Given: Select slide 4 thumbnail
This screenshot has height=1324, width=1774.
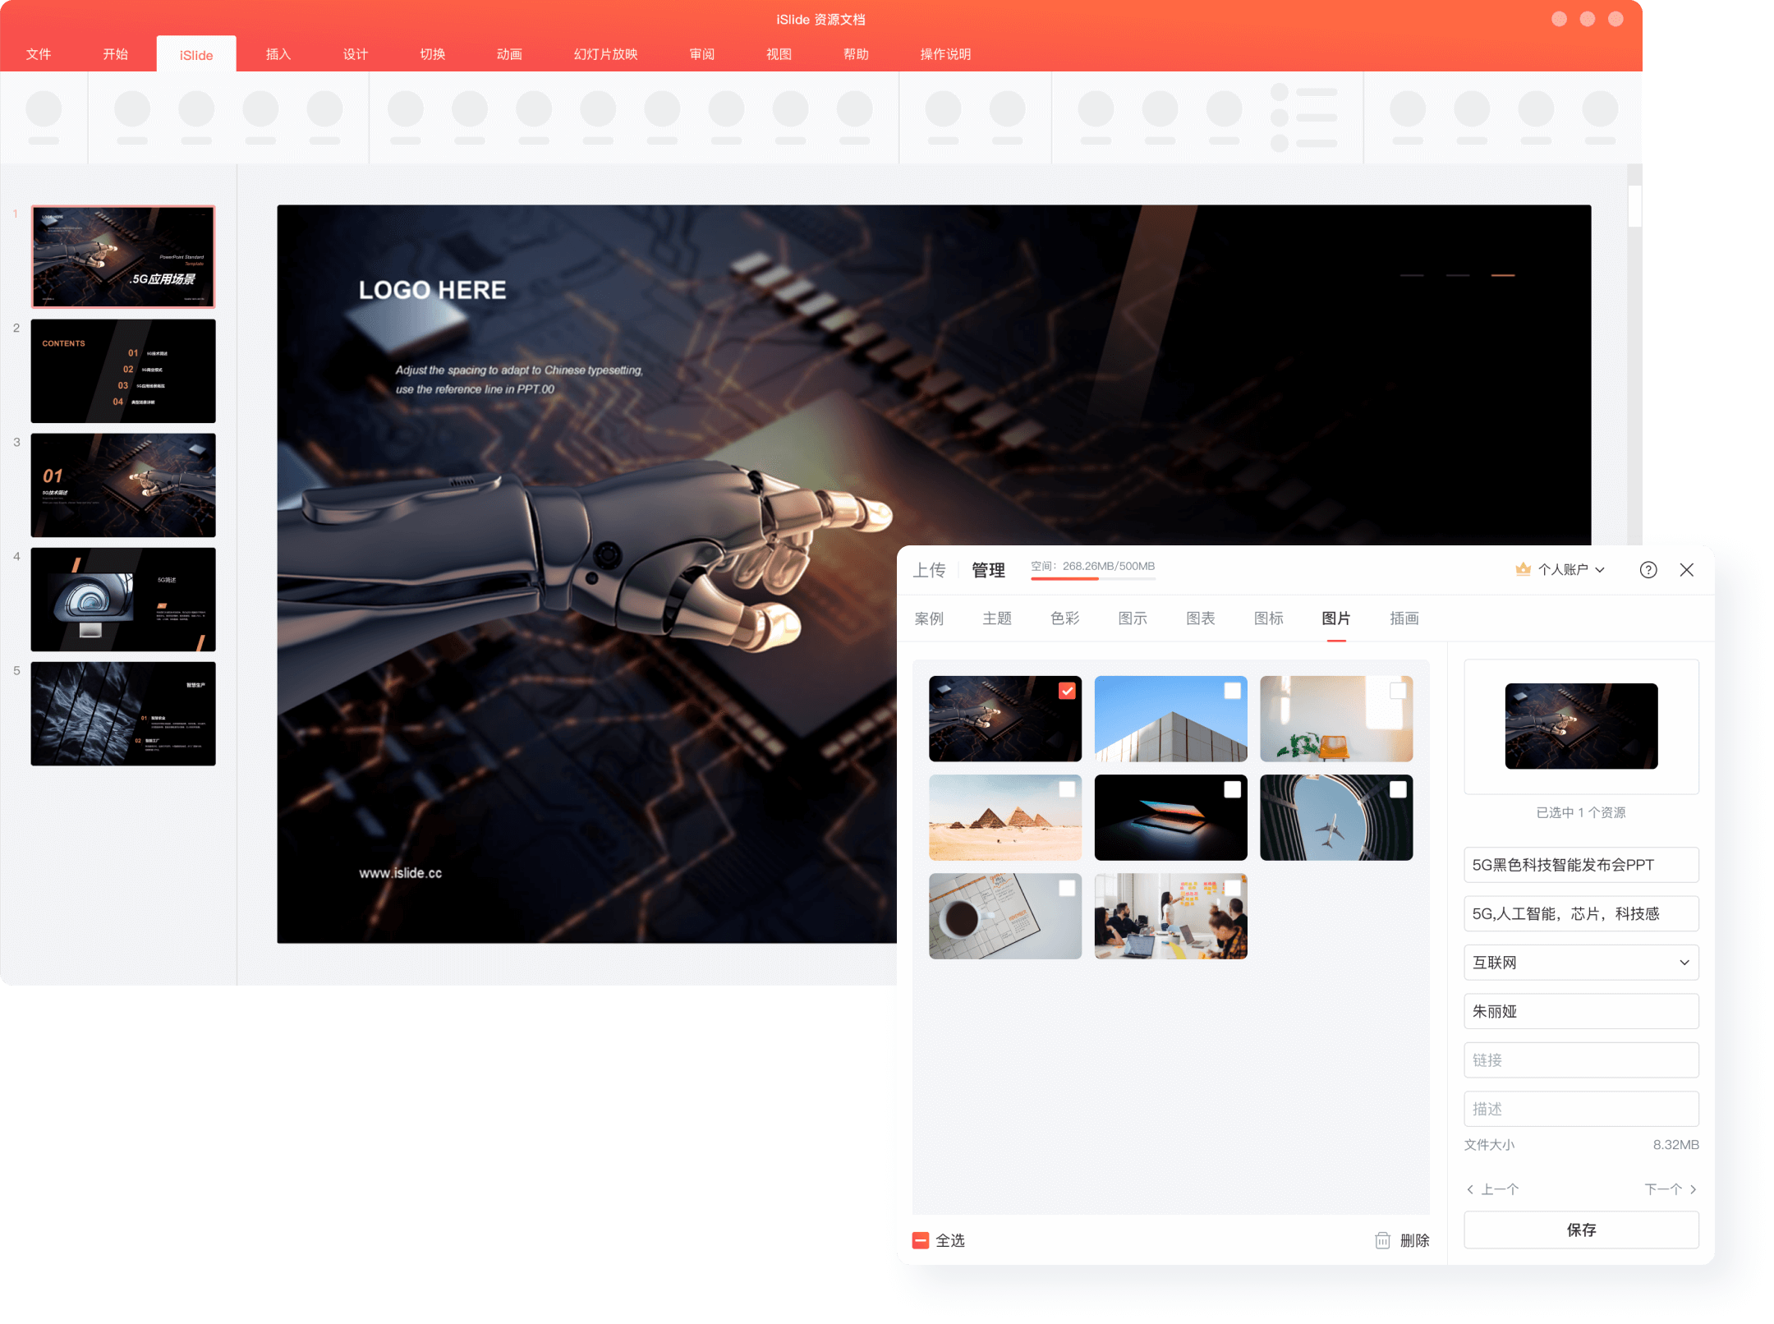Looking at the screenshot, I should pos(123,600).
